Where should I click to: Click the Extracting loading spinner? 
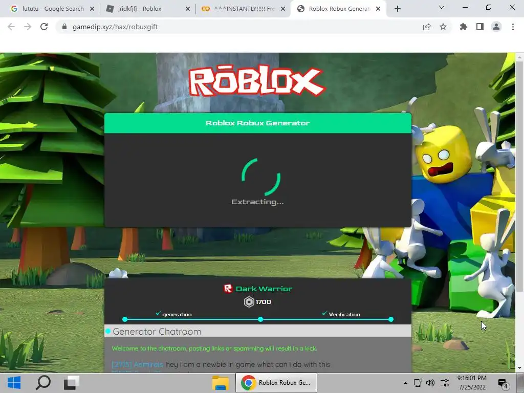(x=261, y=177)
